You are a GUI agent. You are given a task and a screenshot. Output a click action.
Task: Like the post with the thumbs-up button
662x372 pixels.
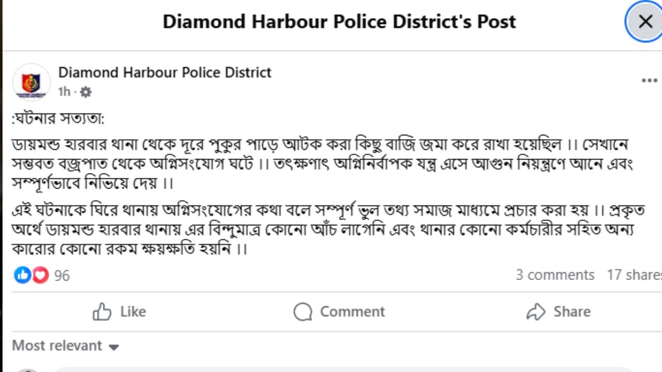point(119,312)
